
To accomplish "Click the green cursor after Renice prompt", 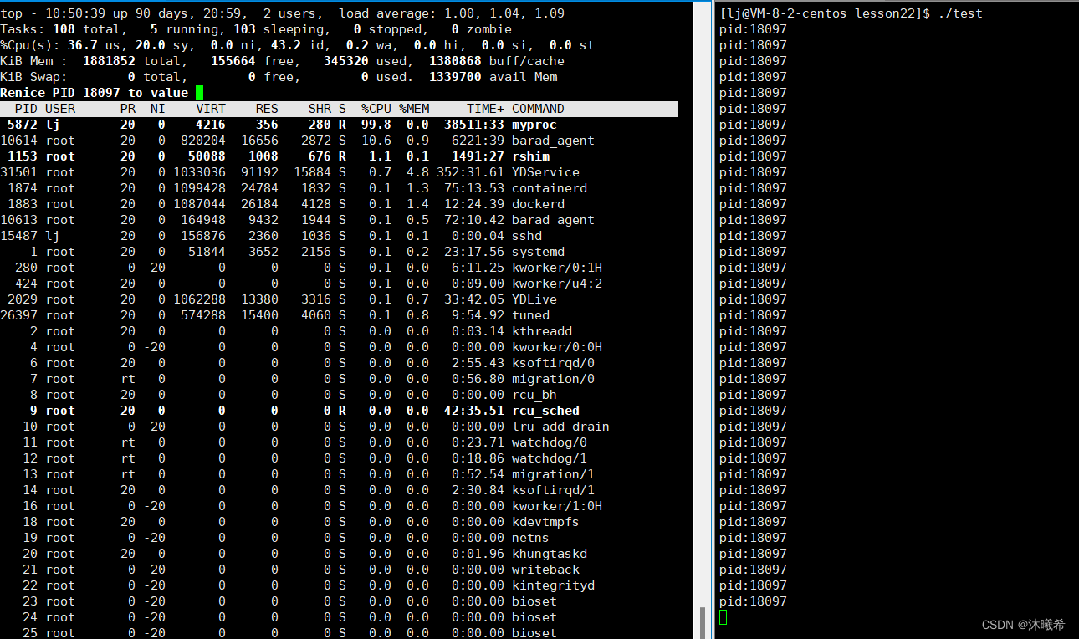I will pyautogui.click(x=199, y=93).
